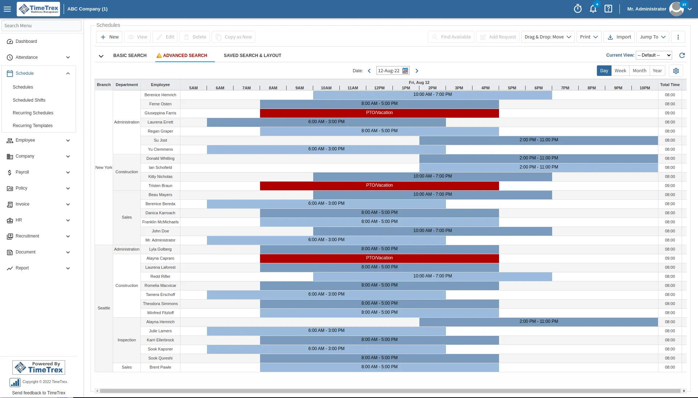Screen dimensions: 698x398
Task: Open the Current View dropdown
Action: click(x=653, y=55)
